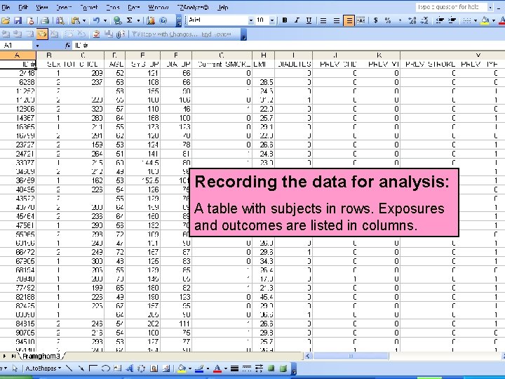505x379 pixels.
Task: Open the AutoShapes menu
Action: pos(43,368)
